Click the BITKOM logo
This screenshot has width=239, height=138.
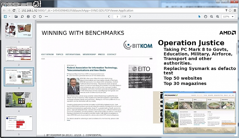[x=138, y=45]
